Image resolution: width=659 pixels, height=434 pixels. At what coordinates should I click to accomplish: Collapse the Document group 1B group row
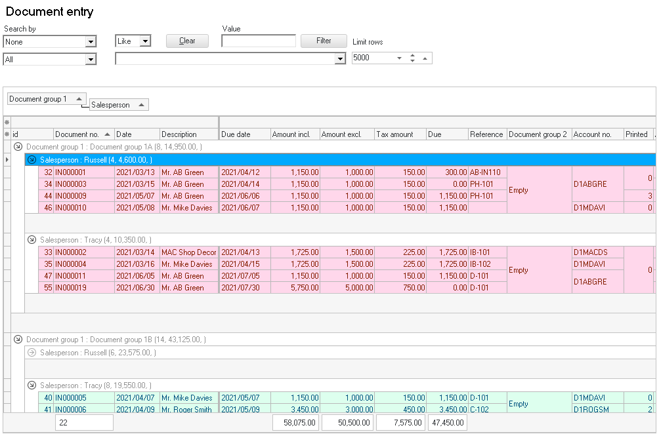[x=18, y=340]
